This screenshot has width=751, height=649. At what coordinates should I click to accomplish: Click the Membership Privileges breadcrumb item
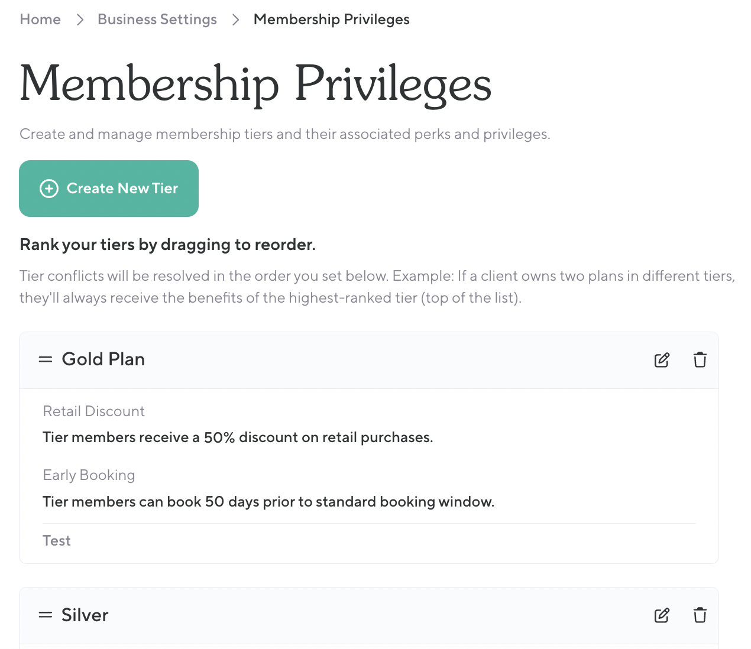pyautogui.click(x=331, y=20)
